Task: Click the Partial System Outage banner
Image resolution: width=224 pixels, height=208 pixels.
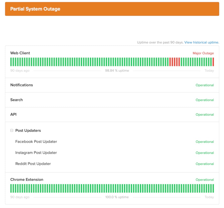Action: click(112, 9)
